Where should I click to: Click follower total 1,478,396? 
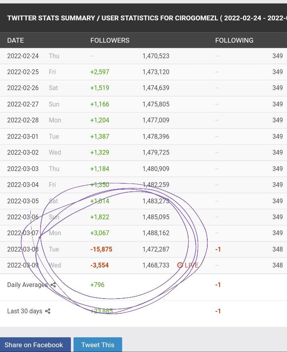click(156, 136)
